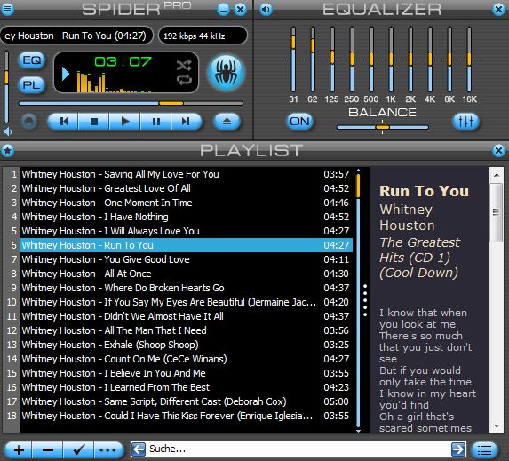Screen dimensions: 509x461
Task: Skip to the next track
Action: coord(186,122)
